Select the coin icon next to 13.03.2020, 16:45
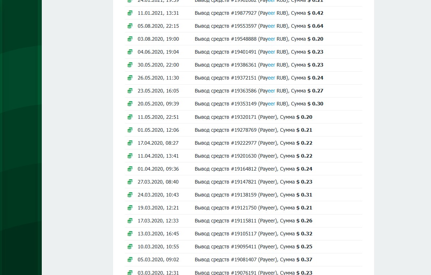 point(130,234)
